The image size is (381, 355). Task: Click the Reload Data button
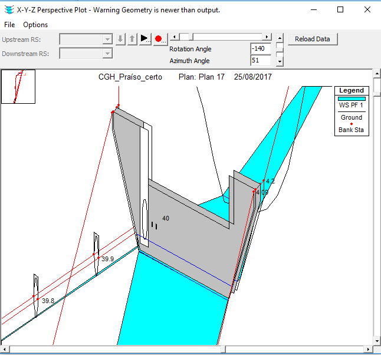pyautogui.click(x=313, y=39)
